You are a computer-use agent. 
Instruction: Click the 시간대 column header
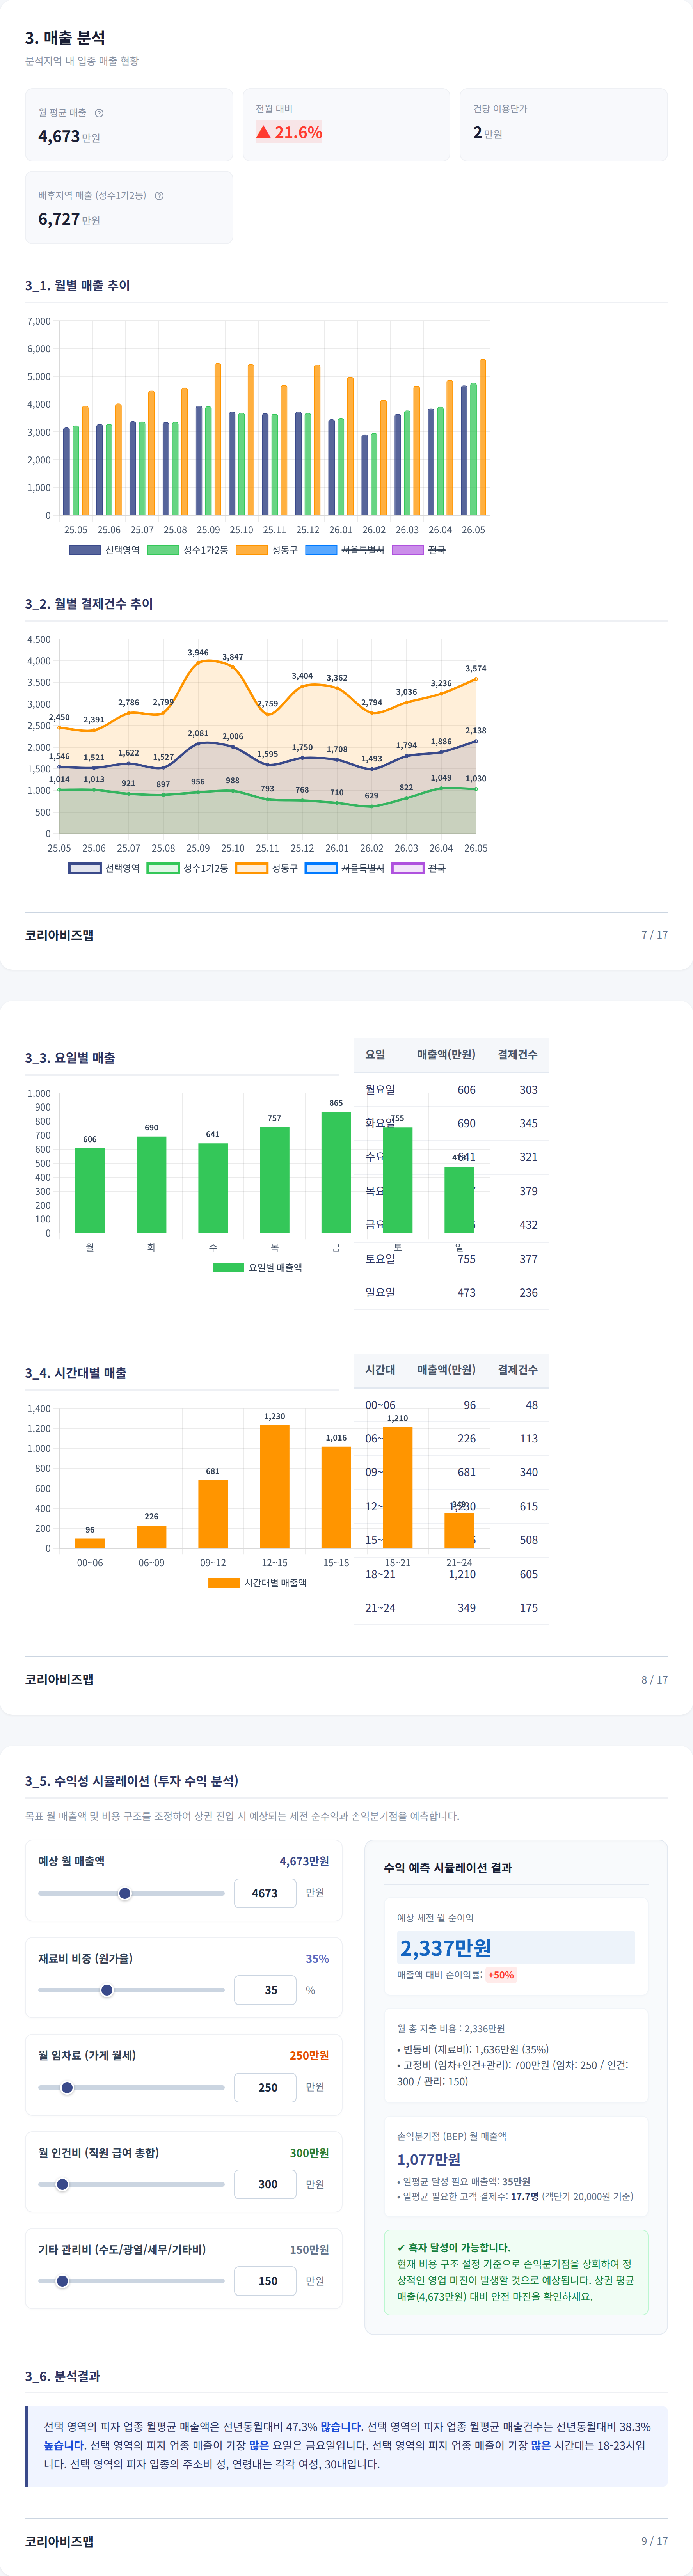[380, 1370]
